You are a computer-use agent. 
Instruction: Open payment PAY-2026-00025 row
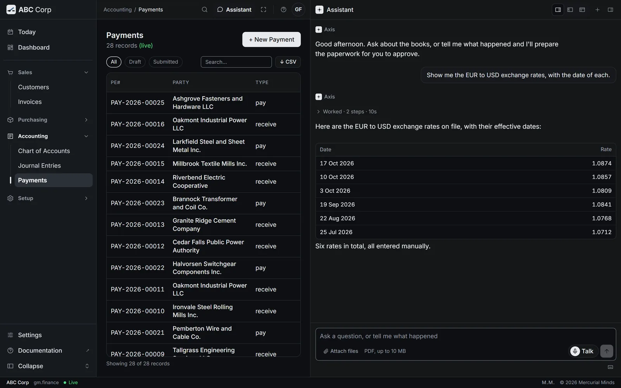[x=203, y=103]
